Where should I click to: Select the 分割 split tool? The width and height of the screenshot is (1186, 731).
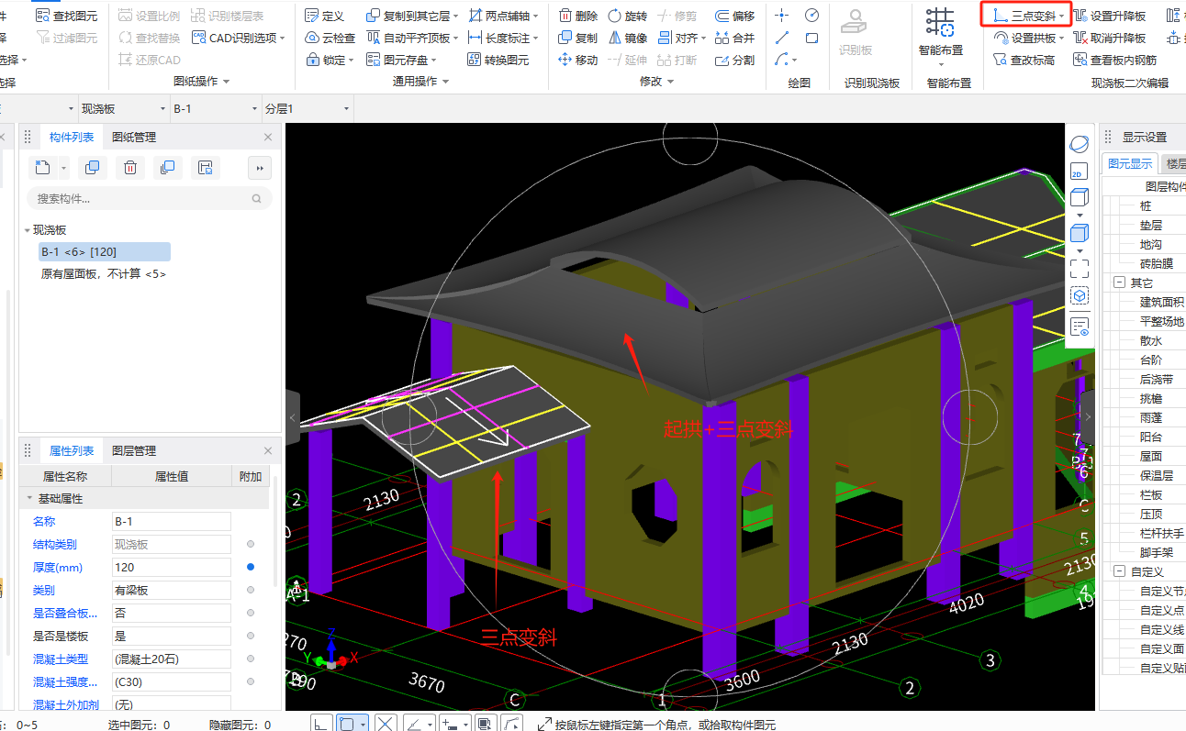[734, 60]
